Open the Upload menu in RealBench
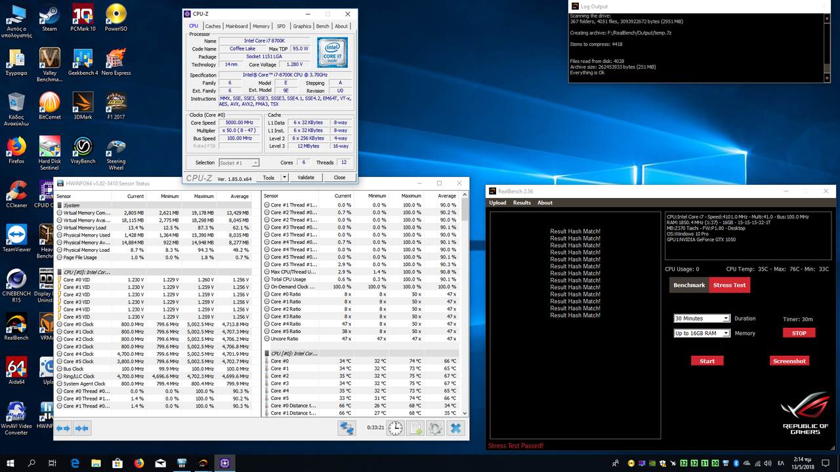Viewport: 840px width, 472px height. tap(497, 203)
